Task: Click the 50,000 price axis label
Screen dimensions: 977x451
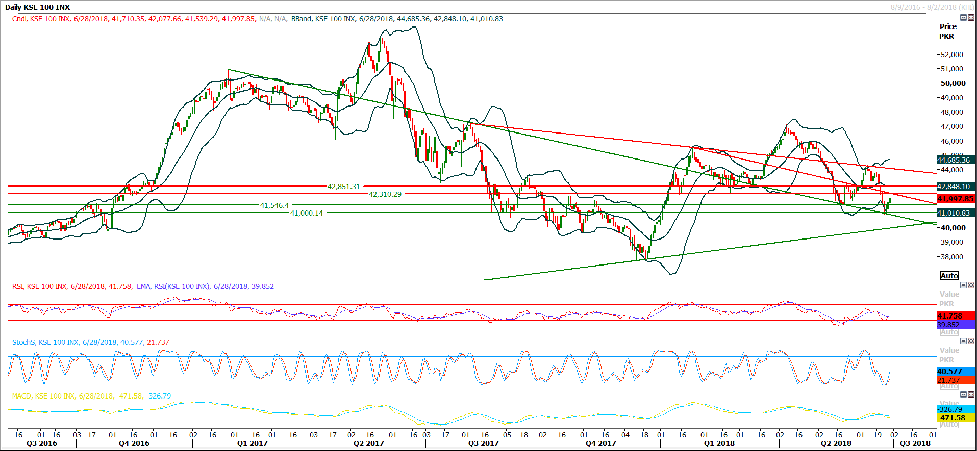Action: (x=953, y=83)
